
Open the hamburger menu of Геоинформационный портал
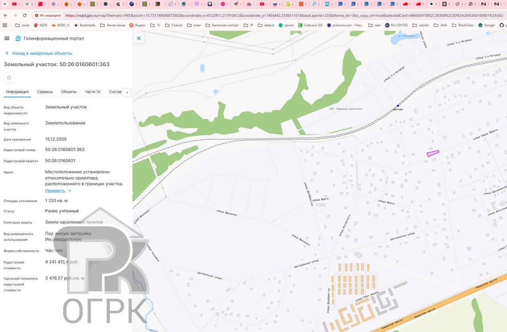pos(7,38)
